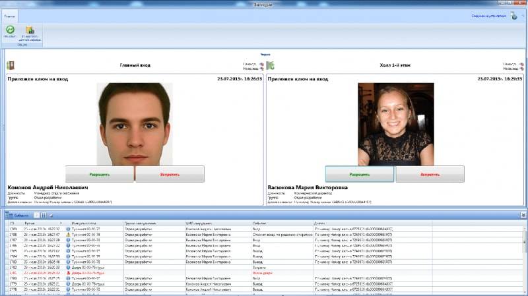The image size is (528, 296).
Task: Click the turnstile icon beside Холл 1-й этаж
Action: [270, 65]
